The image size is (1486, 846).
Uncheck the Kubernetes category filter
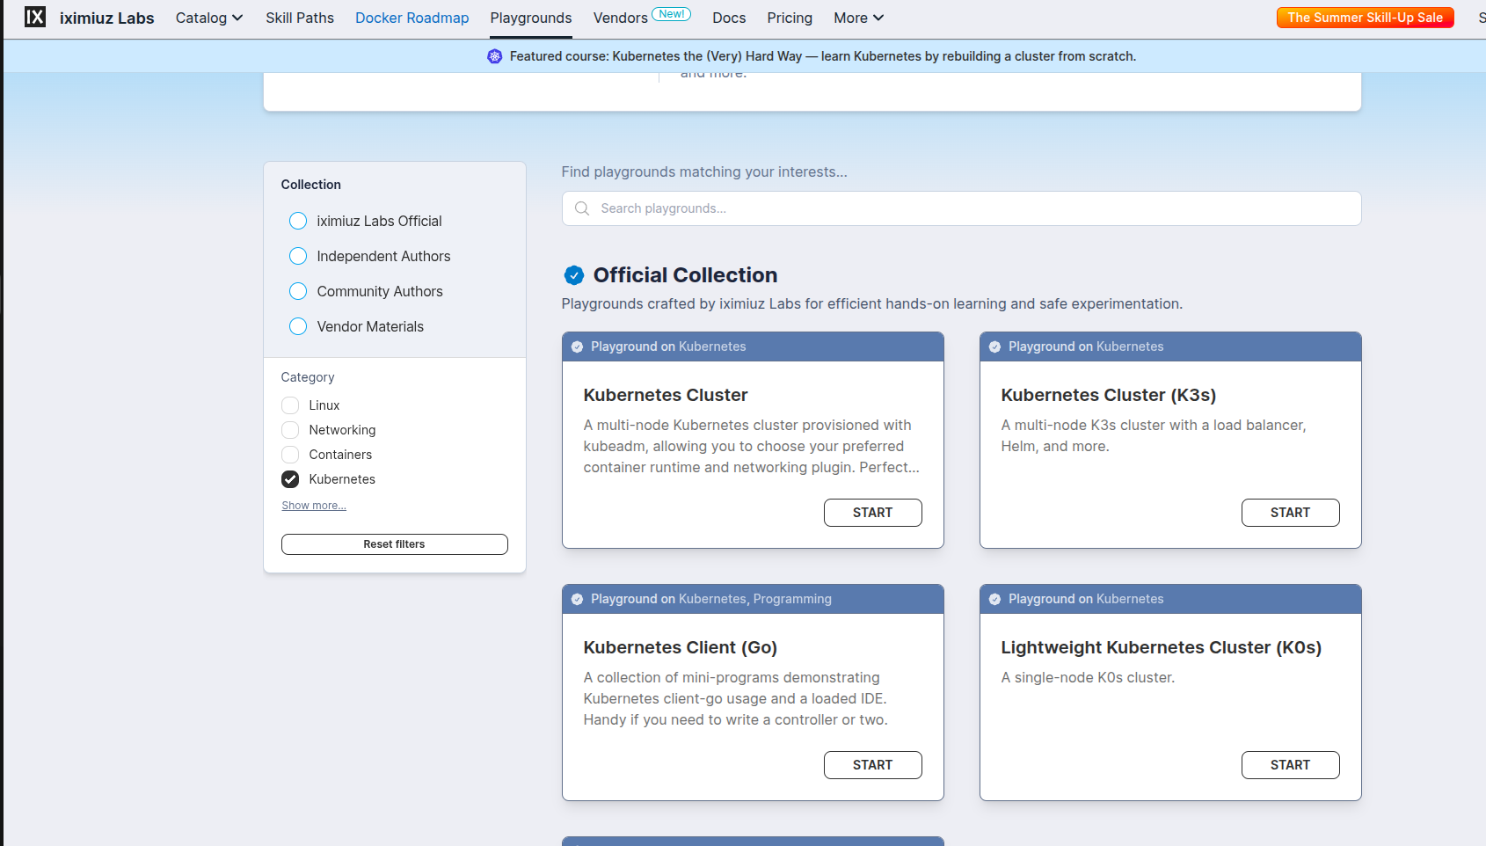(290, 479)
